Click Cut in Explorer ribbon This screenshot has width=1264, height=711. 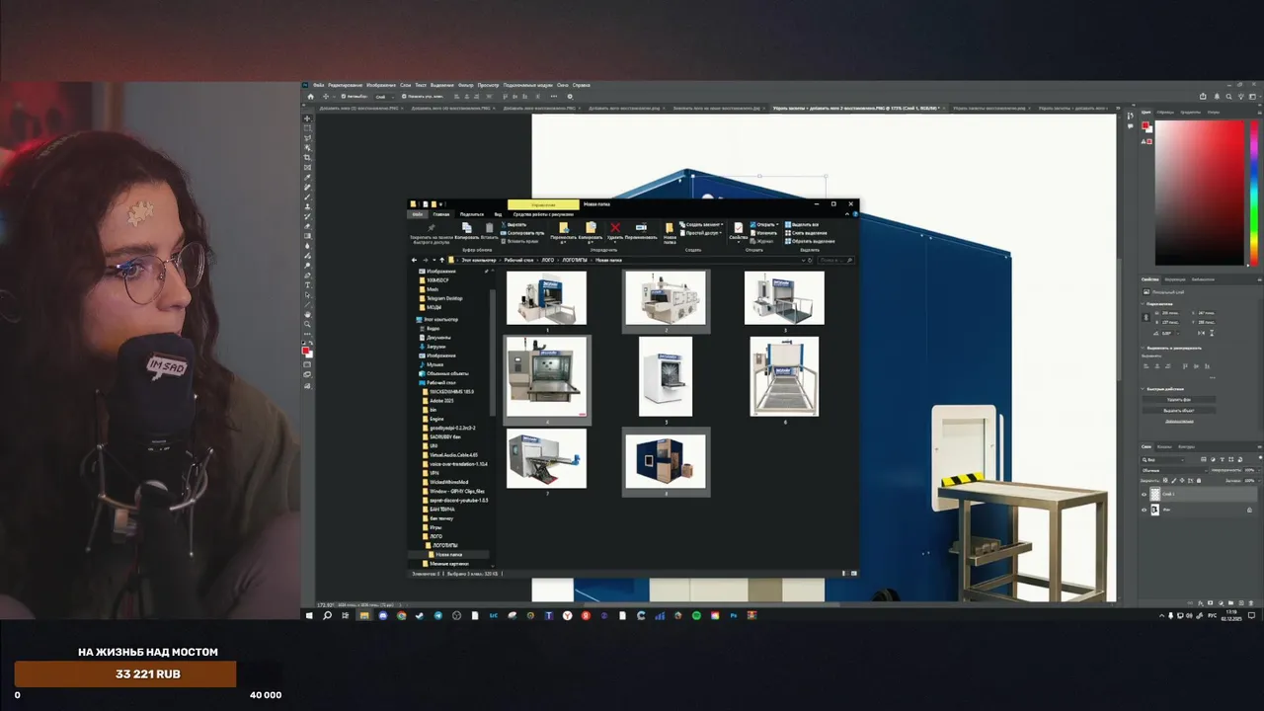pos(514,224)
